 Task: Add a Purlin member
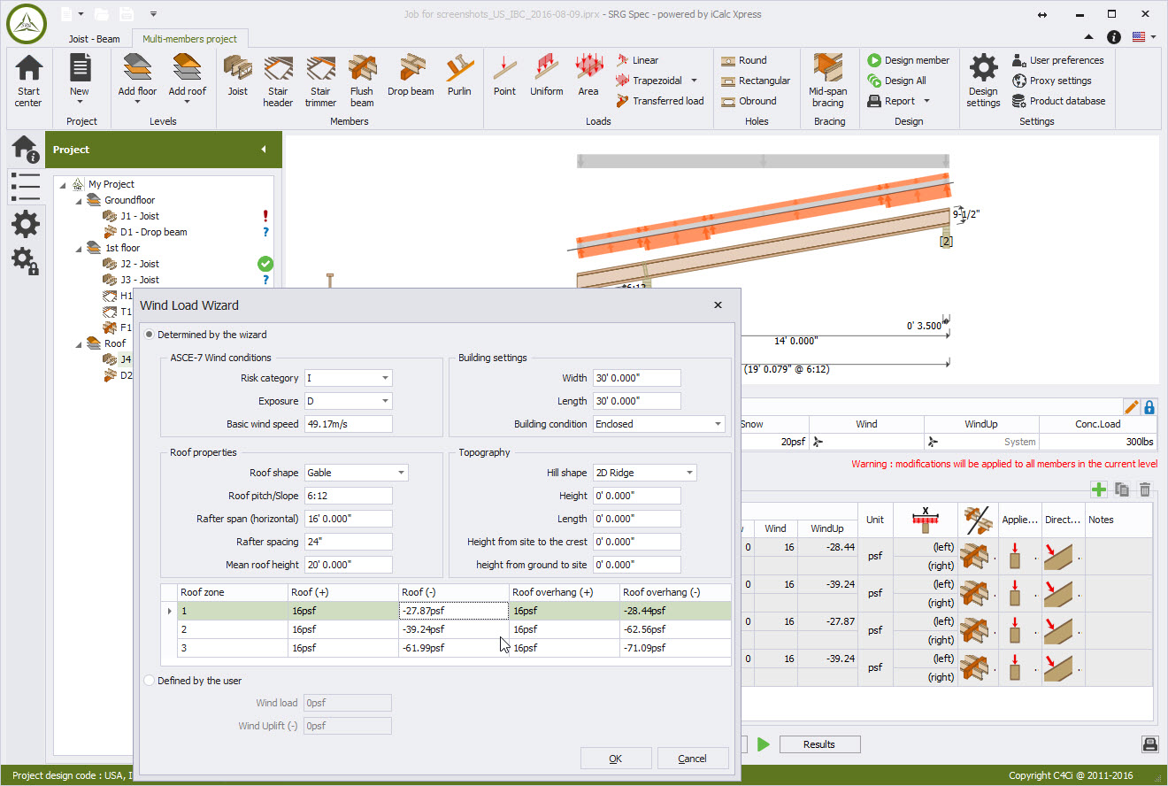(x=459, y=76)
